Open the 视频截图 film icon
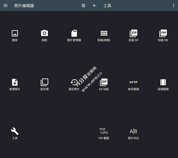This screenshot has height=158, width=178. coord(163,82)
